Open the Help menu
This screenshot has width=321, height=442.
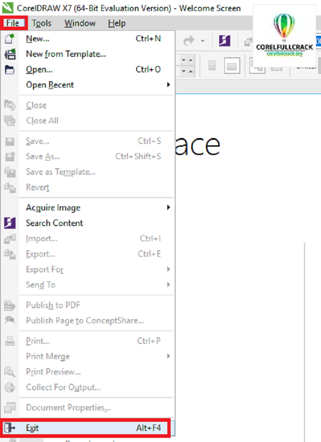point(116,23)
